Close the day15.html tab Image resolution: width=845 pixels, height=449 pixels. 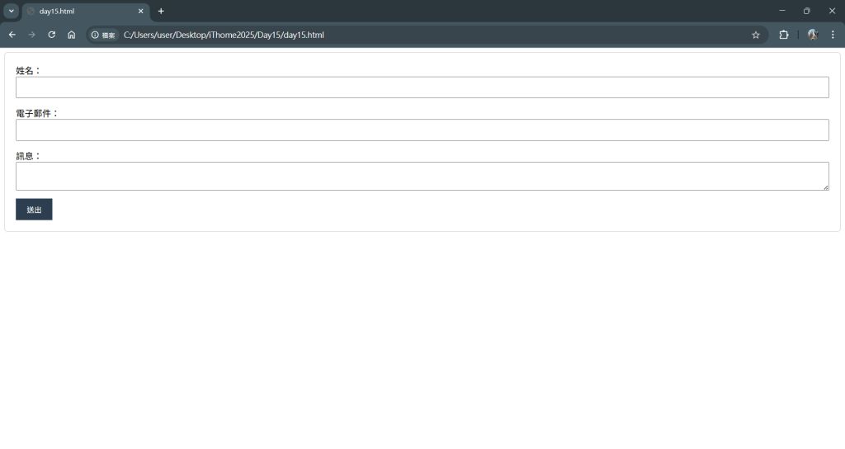140,11
